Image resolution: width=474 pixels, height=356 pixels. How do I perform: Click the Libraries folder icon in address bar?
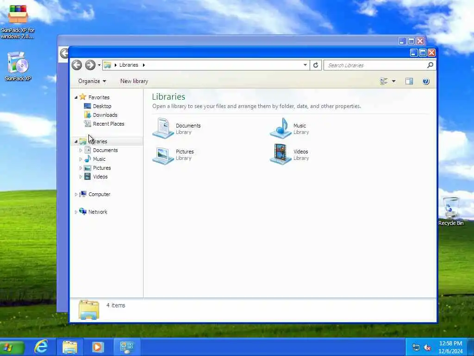pos(107,65)
